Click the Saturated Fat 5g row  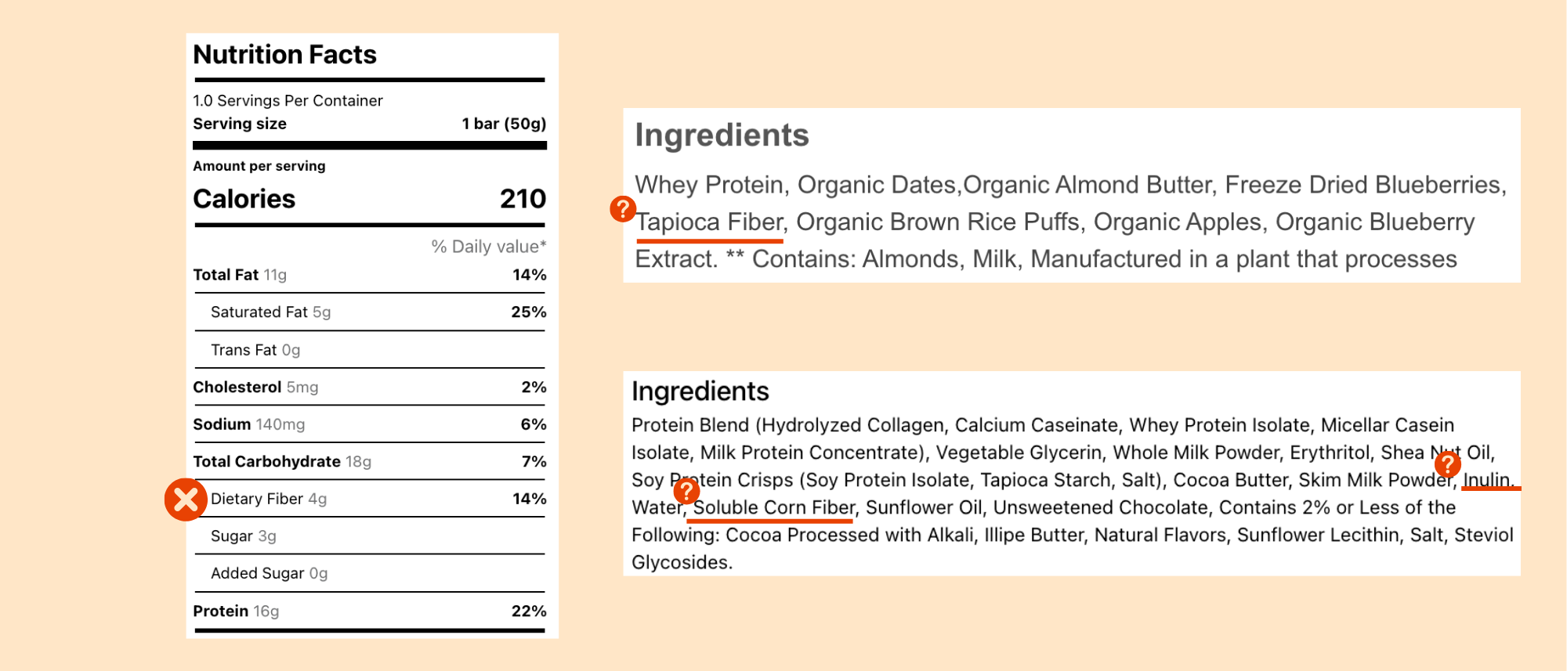(x=370, y=312)
